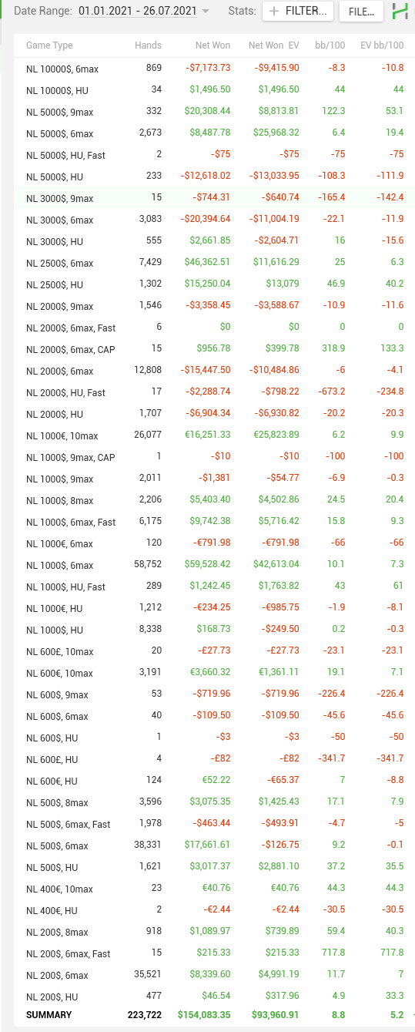The width and height of the screenshot is (415, 1032).
Task: Select the NL 2000$, 6max, CAP row
Action: point(214,349)
